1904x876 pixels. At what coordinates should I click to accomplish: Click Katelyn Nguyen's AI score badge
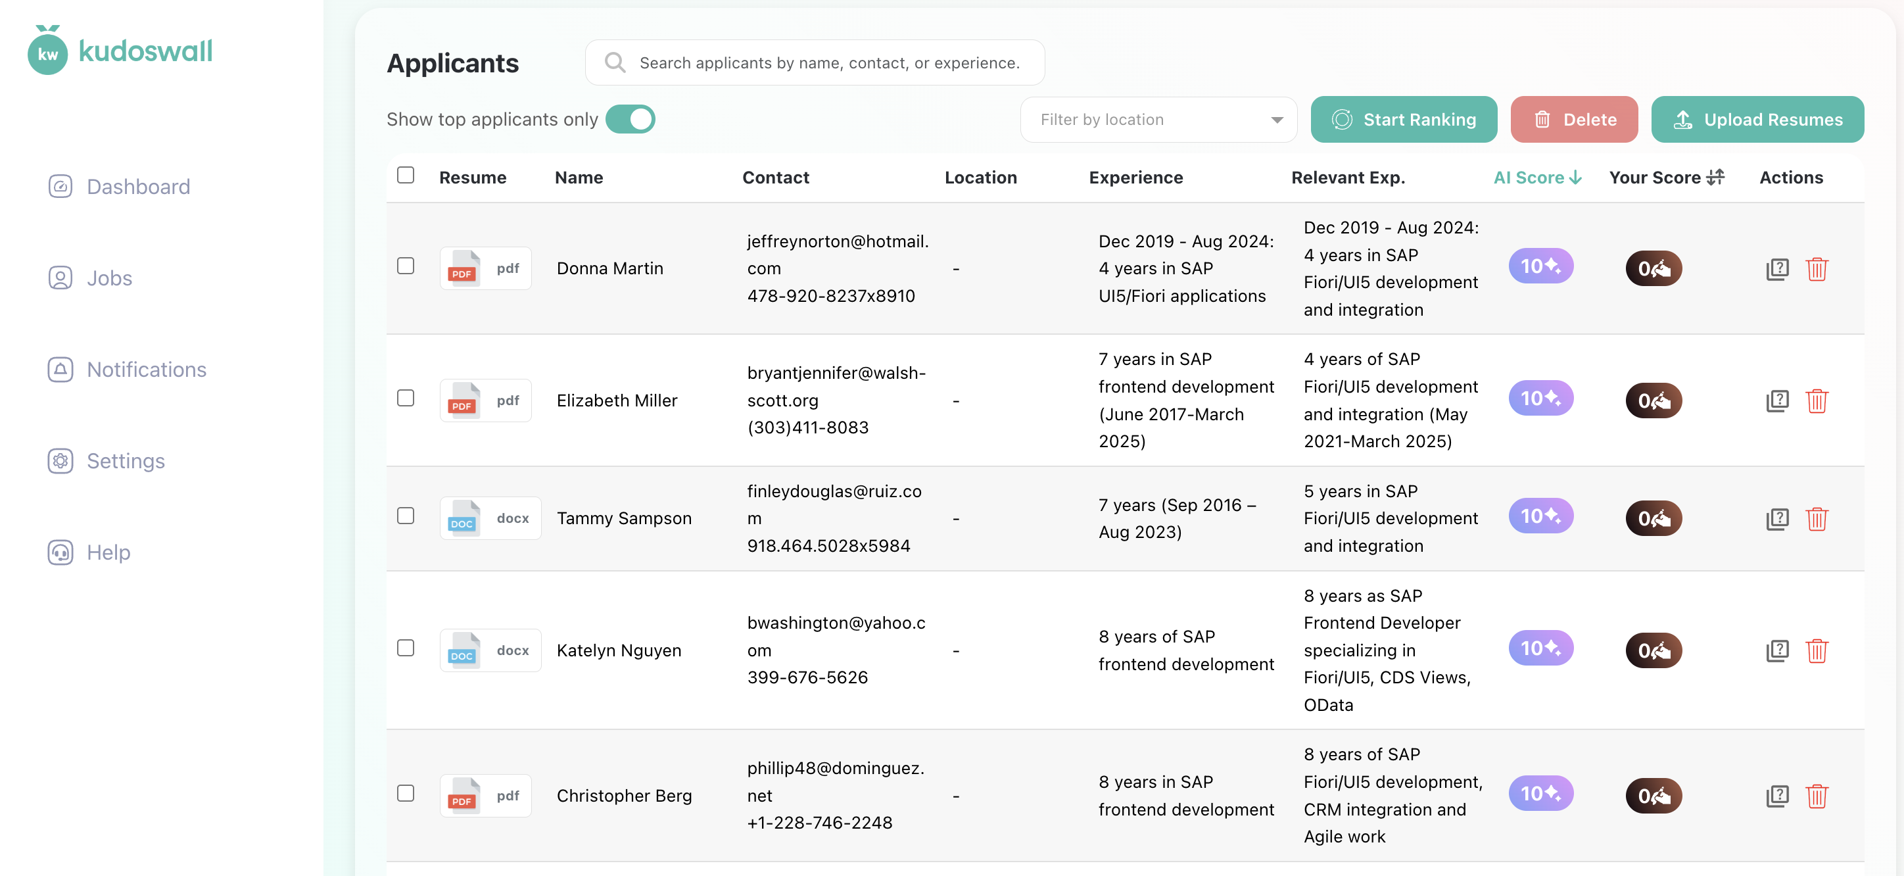[1540, 648]
